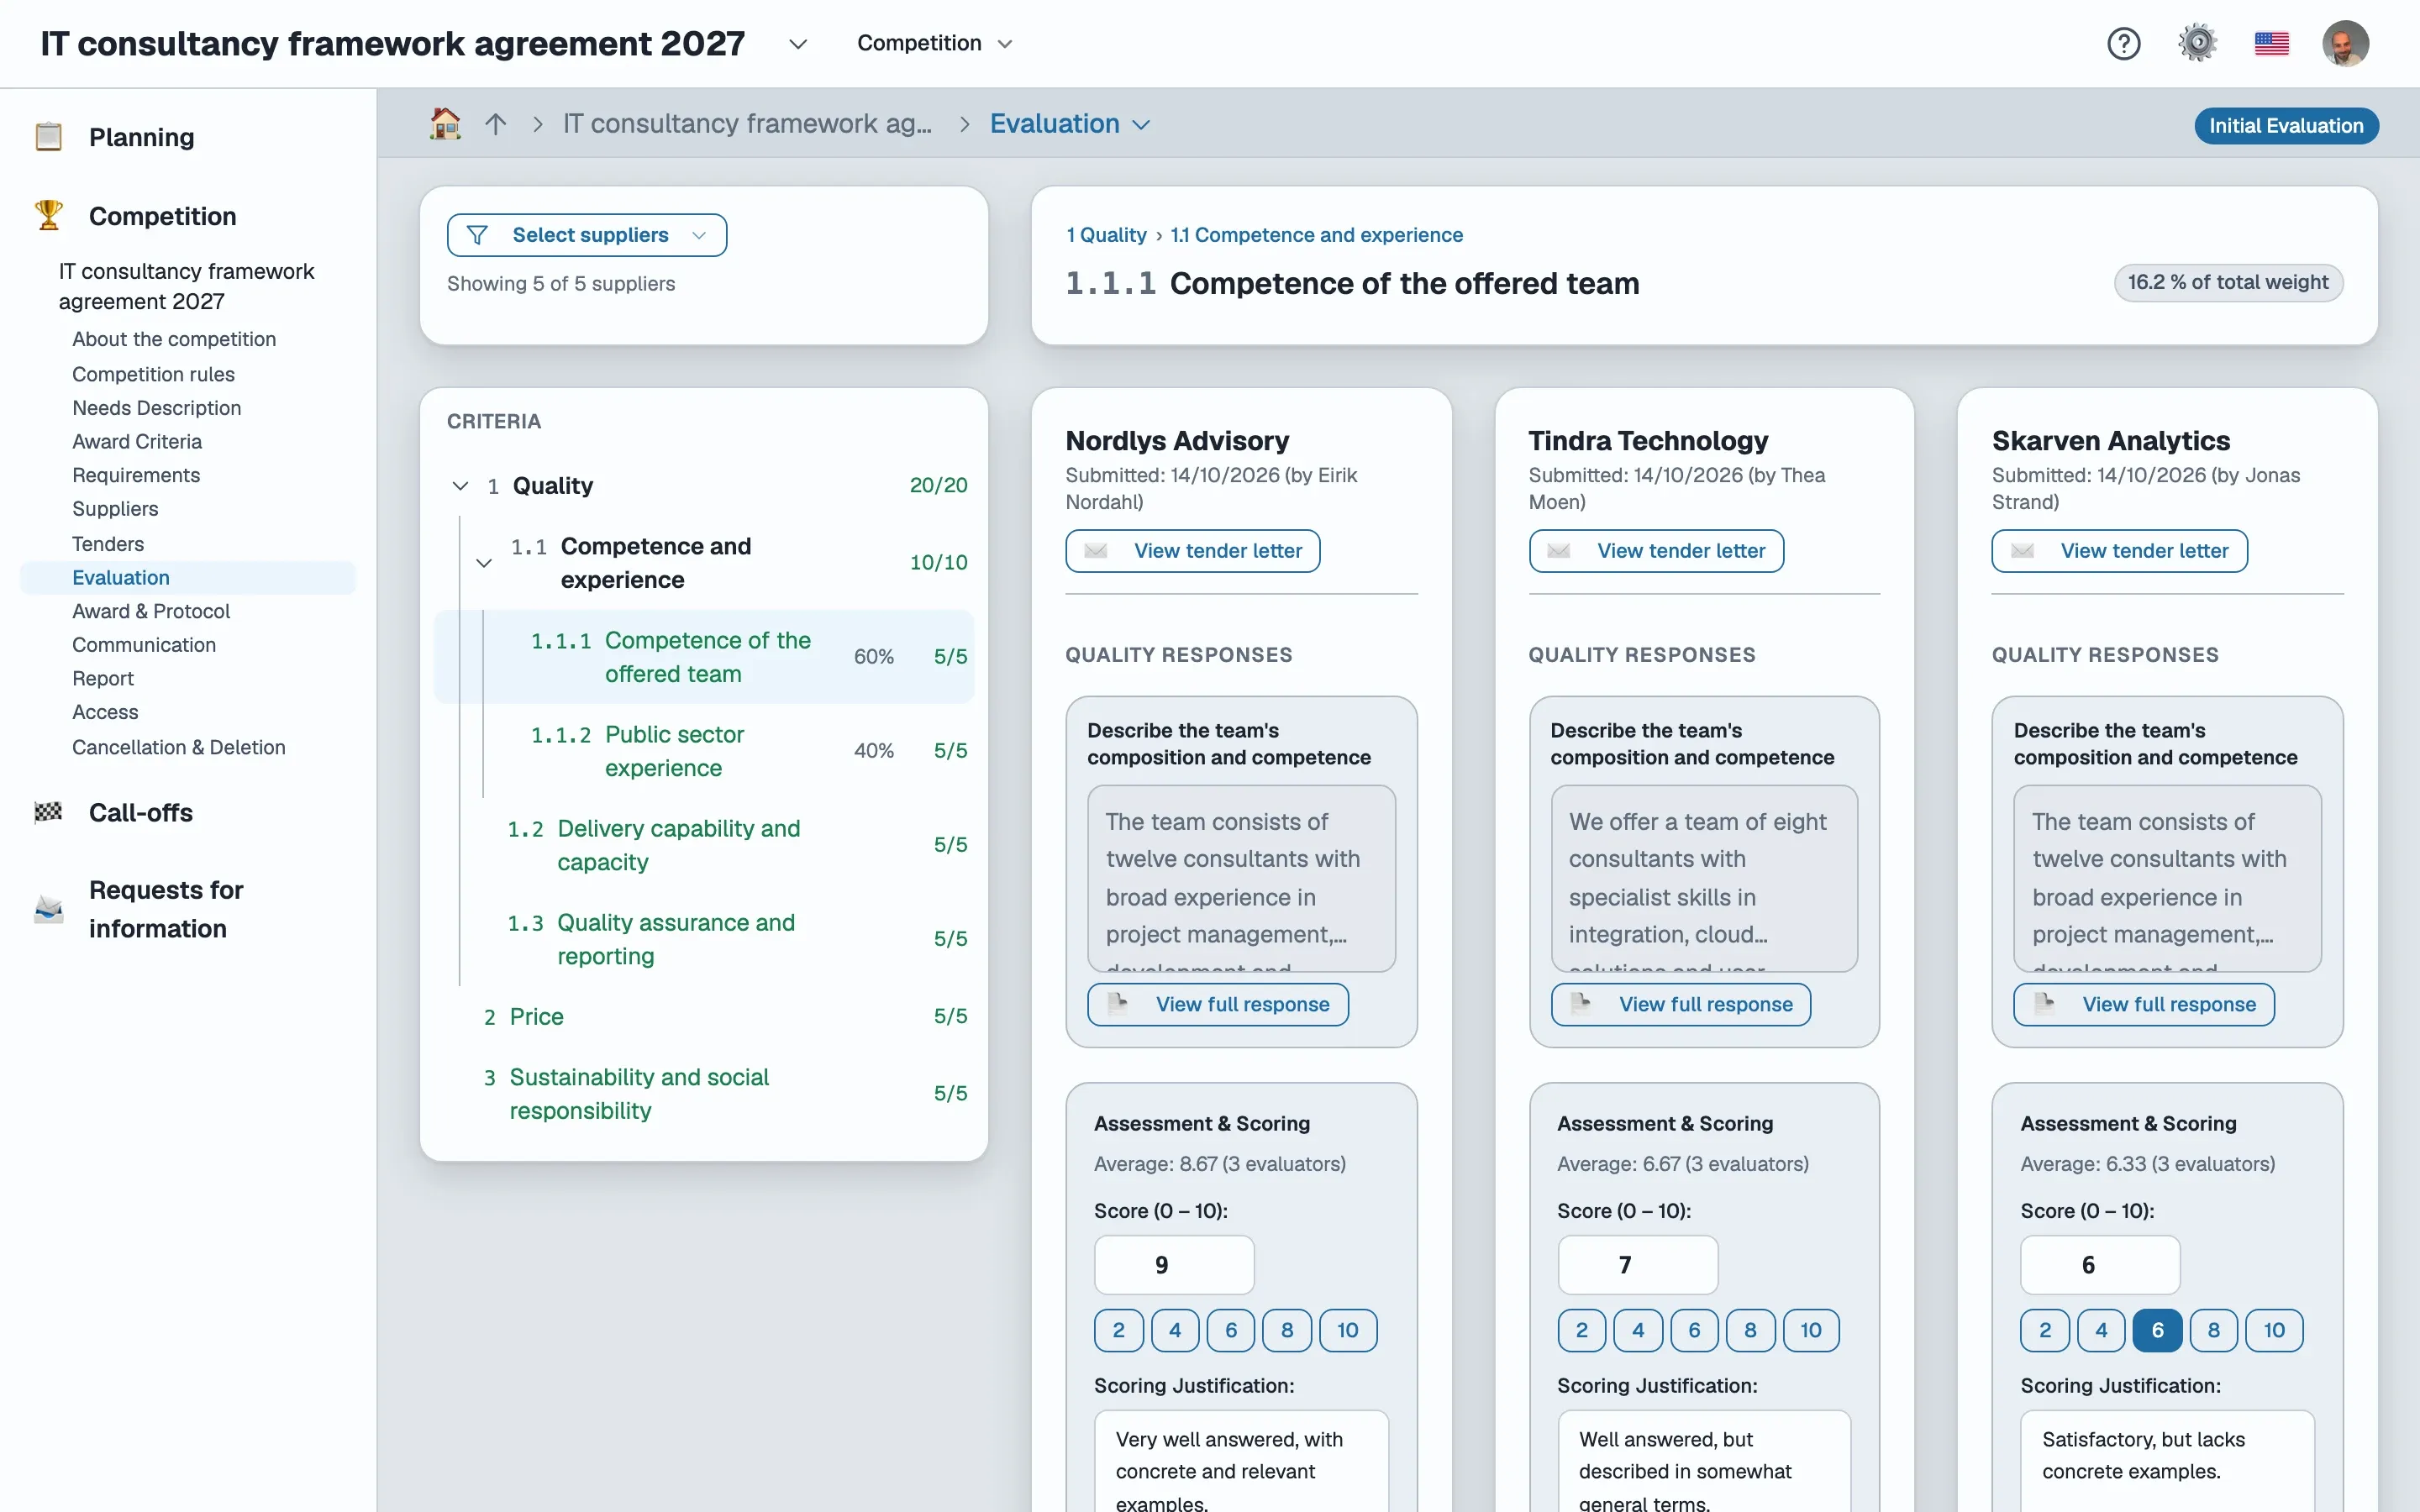Click document icon in Skarven full response
This screenshot has height=1512, width=2420.
click(x=2044, y=1003)
